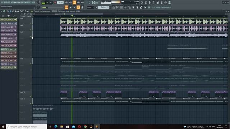Click the save project floppy icon
This screenshot has width=230, height=129.
pos(157,3)
